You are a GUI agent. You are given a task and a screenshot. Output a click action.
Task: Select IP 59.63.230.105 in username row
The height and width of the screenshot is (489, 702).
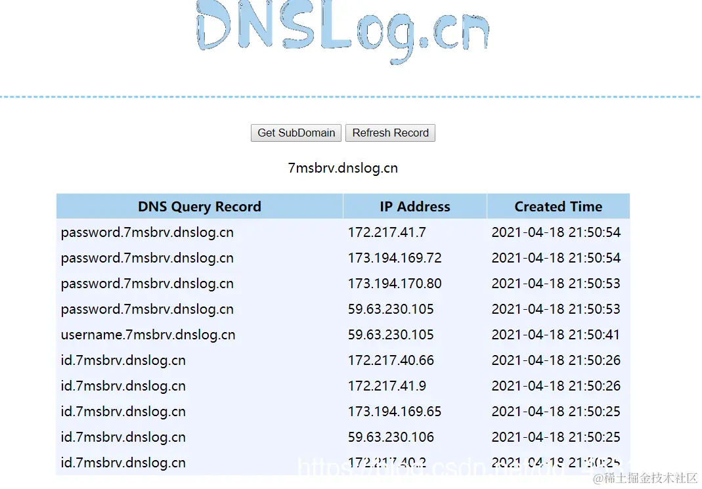(391, 335)
